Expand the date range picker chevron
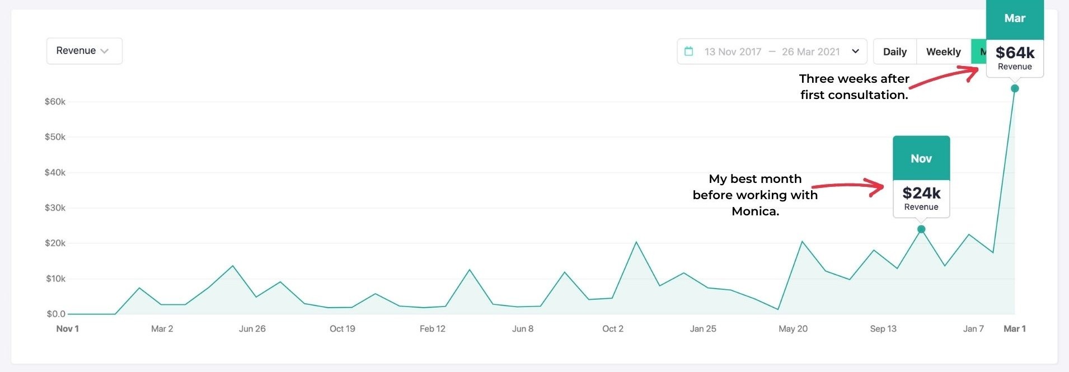This screenshot has height=372, width=1069. 855,51
